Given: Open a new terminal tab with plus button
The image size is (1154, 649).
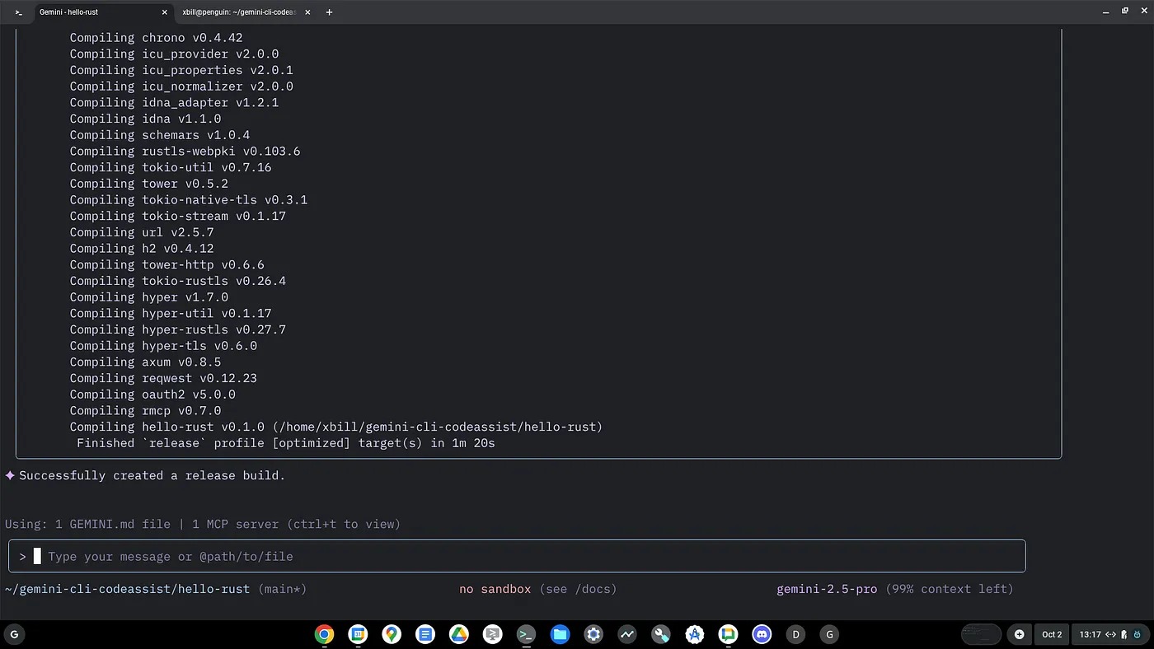Looking at the screenshot, I should coord(329,12).
